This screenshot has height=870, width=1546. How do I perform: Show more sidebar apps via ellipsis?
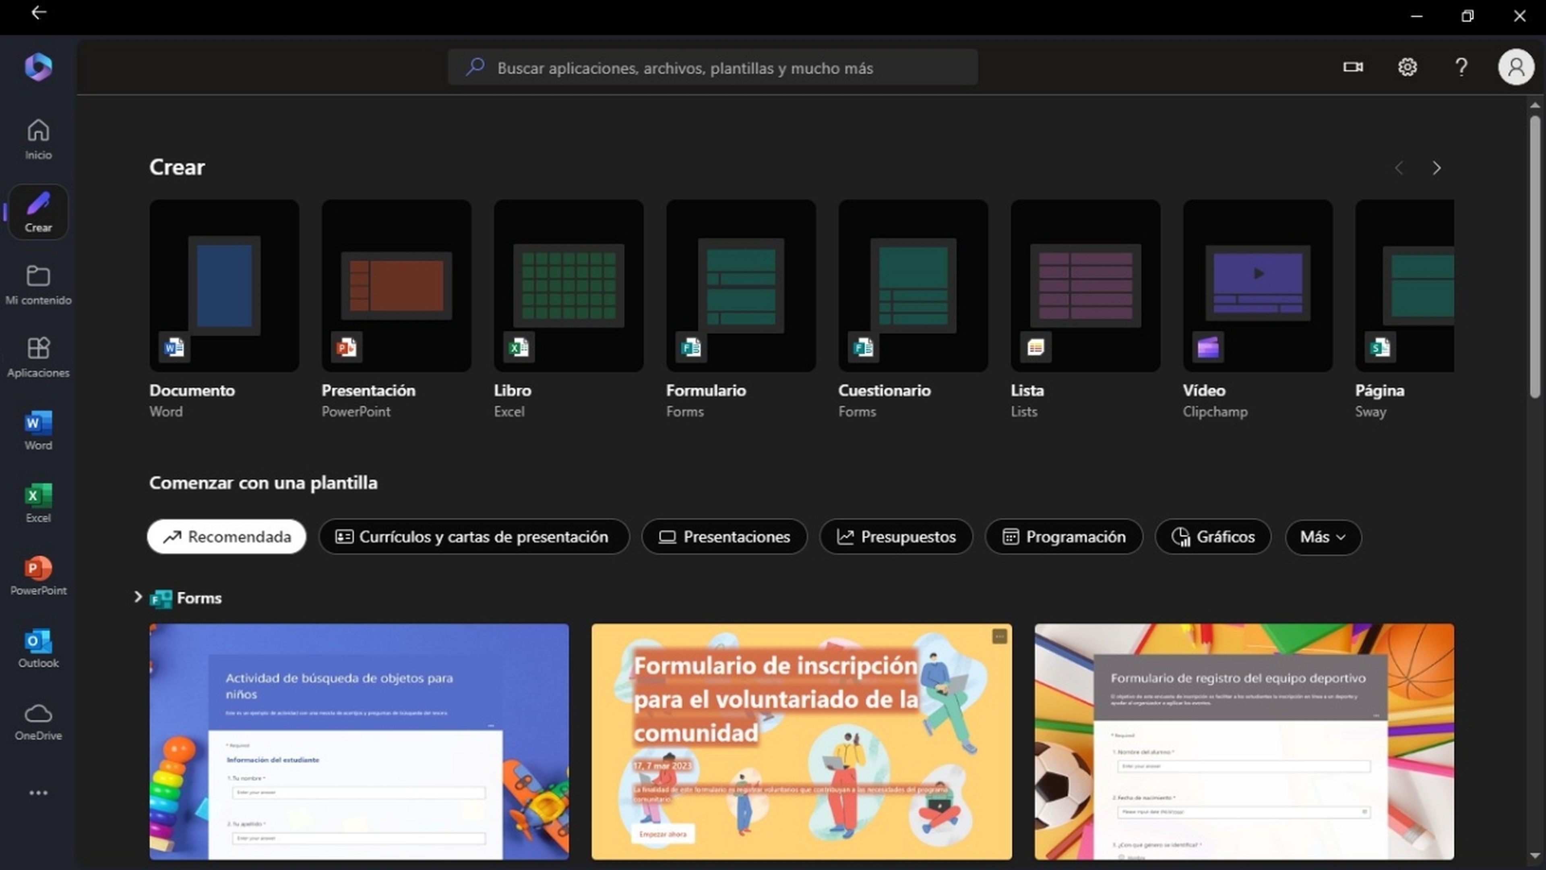(x=38, y=793)
